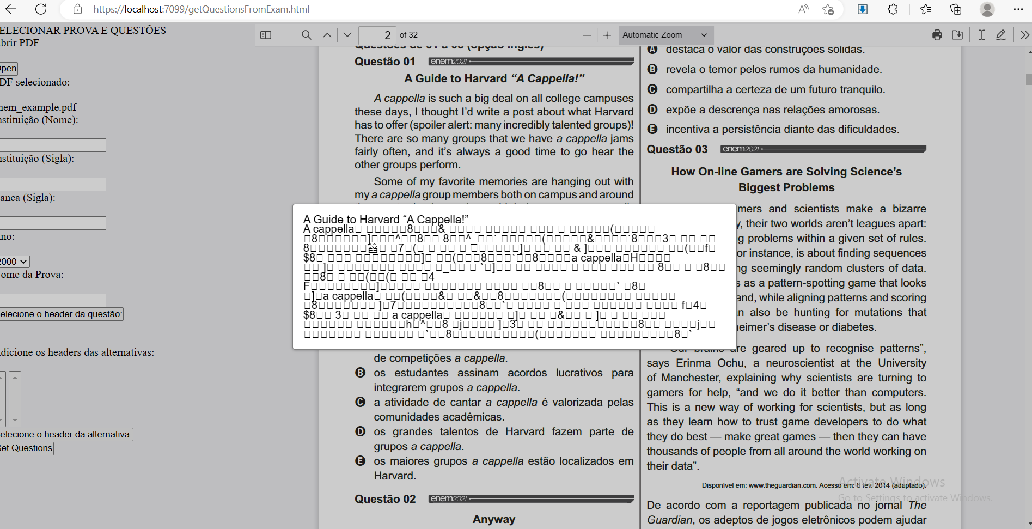Click alternative 'compartilha a certeza de um futuro tranquilo'
The image size is (1032, 529).
[x=775, y=89]
